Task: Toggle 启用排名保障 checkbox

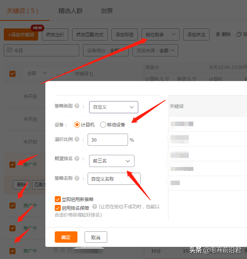Action: [x=58, y=208]
